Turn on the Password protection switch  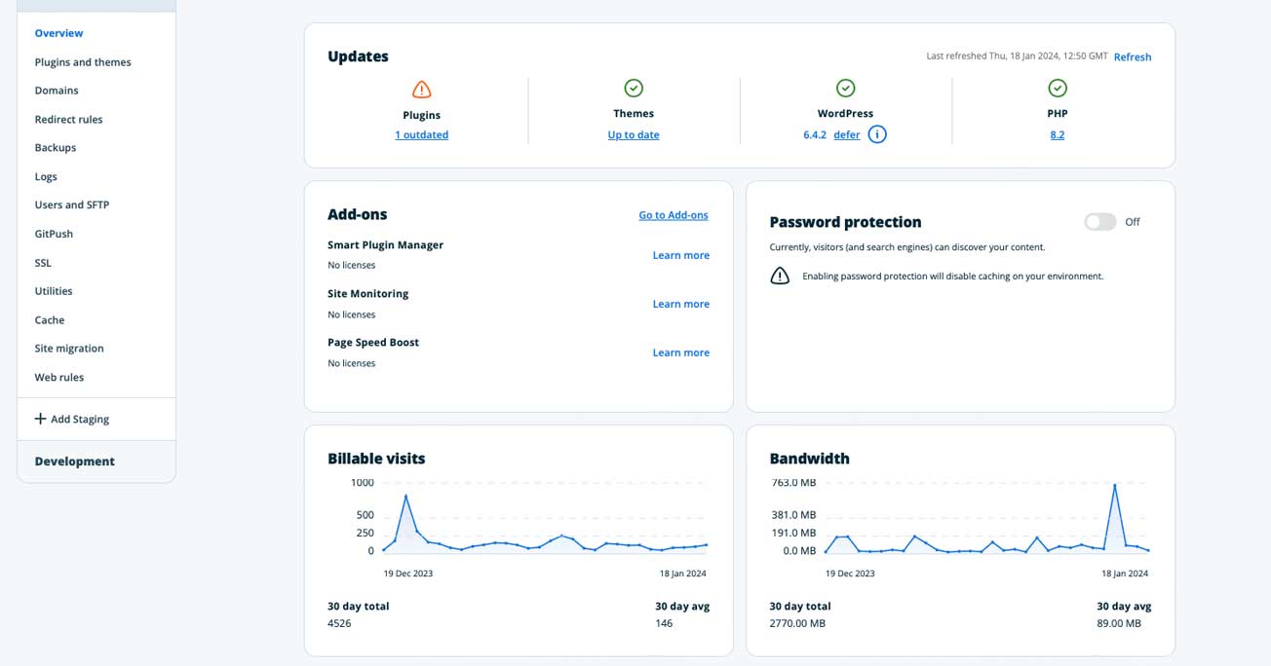click(1099, 222)
